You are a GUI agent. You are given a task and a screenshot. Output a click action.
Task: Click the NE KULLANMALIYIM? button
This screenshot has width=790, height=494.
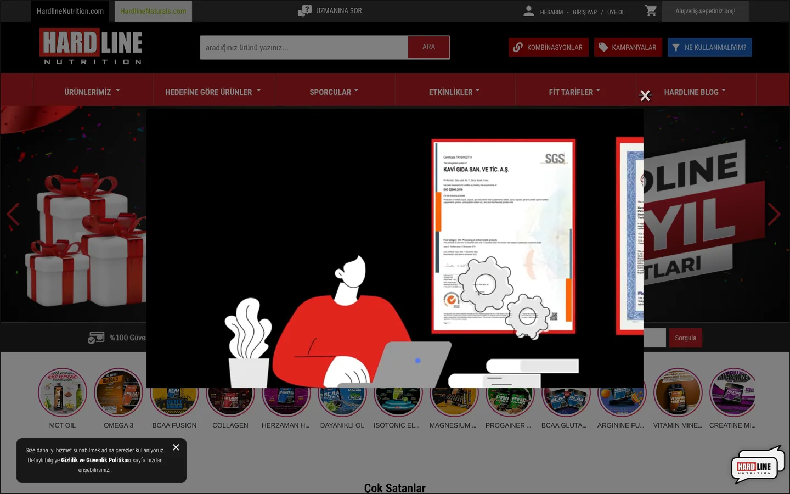point(710,47)
